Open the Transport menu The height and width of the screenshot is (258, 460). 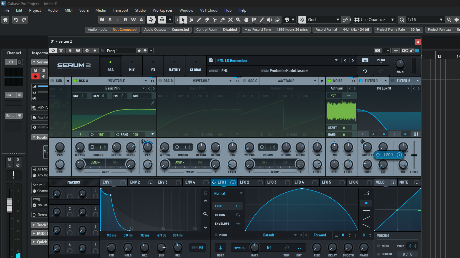120,10
